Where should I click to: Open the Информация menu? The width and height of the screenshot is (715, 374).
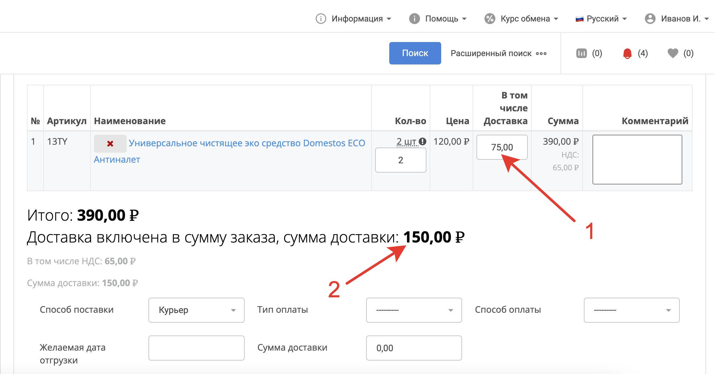pos(357,19)
